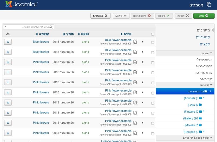This screenshot has width=217, height=142.
Task: Click the folder icon beside Movies
Action: tap(200, 125)
